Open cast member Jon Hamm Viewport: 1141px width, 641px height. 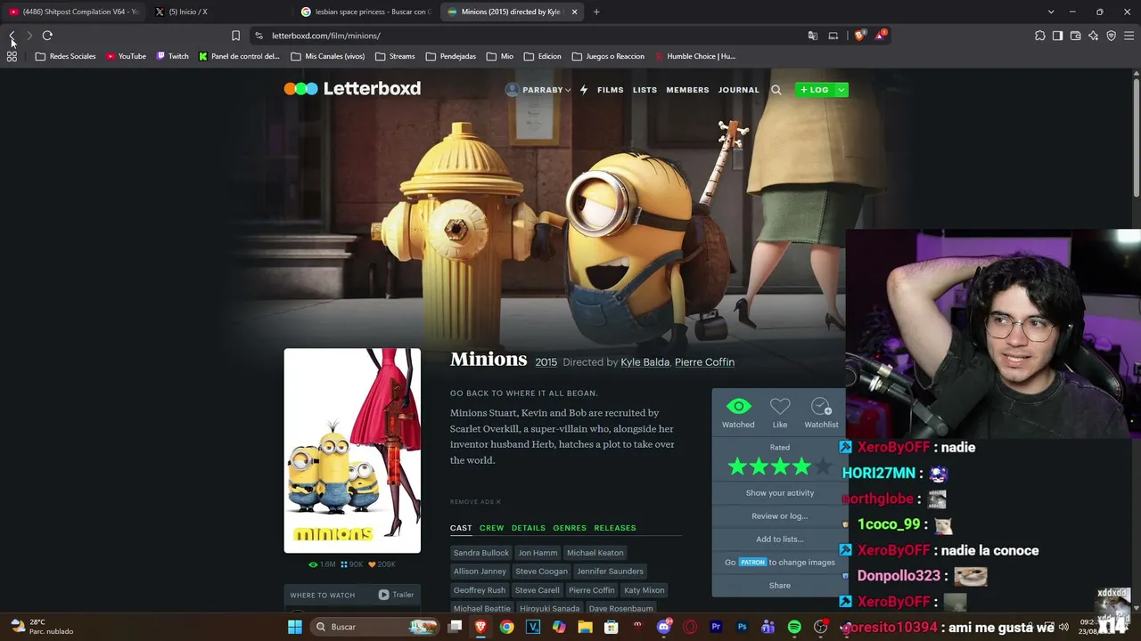click(x=538, y=553)
